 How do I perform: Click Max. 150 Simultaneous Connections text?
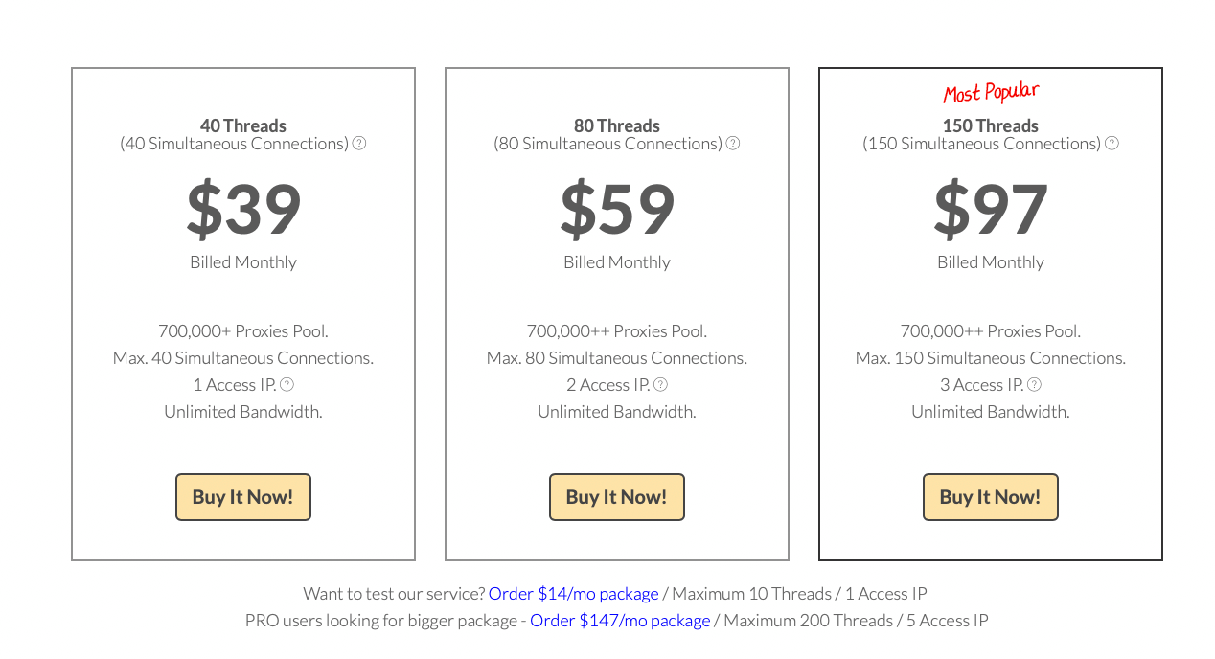pos(991,358)
